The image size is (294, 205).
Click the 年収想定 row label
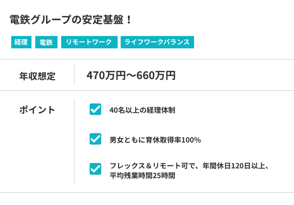pos(37,76)
